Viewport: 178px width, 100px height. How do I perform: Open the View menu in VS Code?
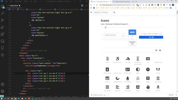[26, 1]
